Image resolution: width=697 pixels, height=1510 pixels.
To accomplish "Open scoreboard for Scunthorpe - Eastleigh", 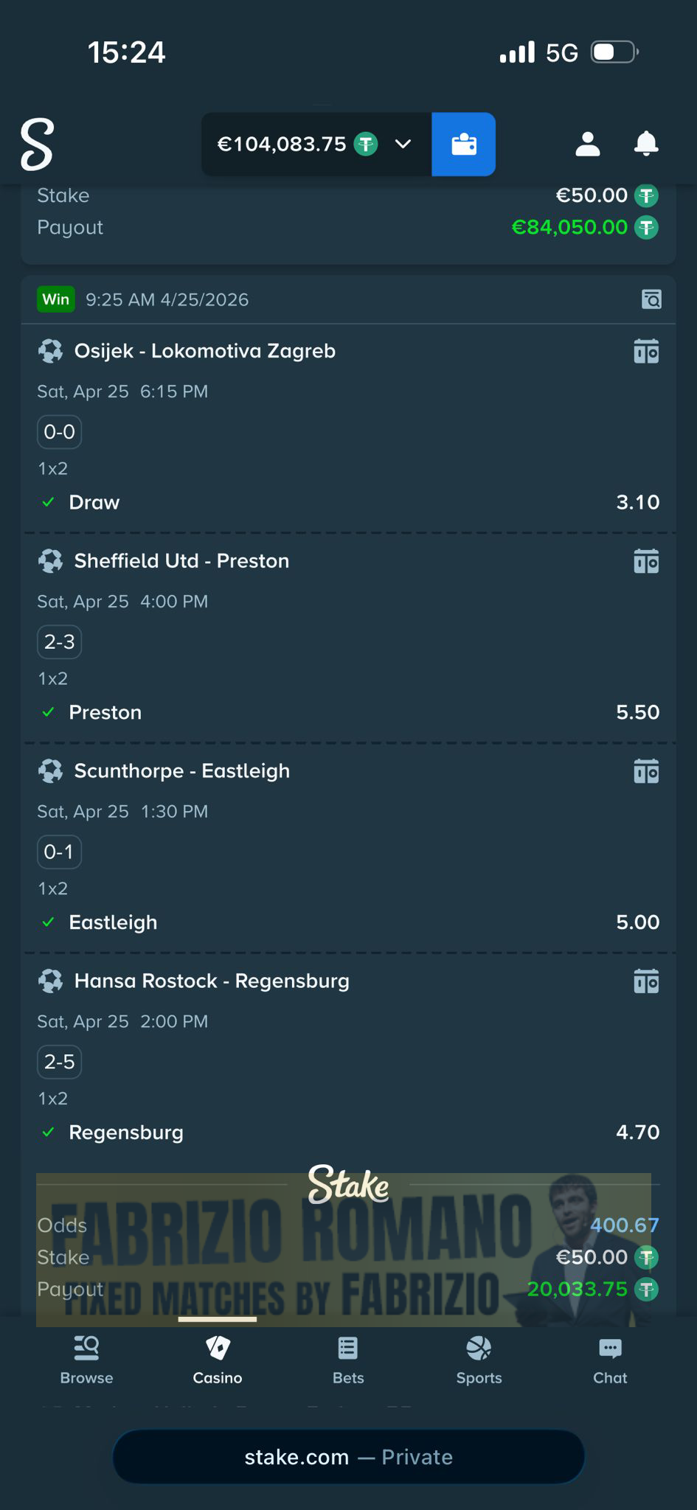I will (x=646, y=772).
